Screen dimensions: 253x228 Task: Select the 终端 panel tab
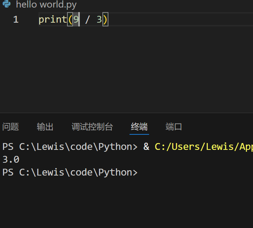pos(139,127)
